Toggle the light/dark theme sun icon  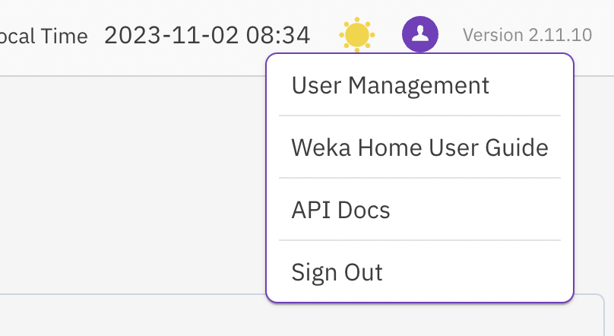point(356,35)
